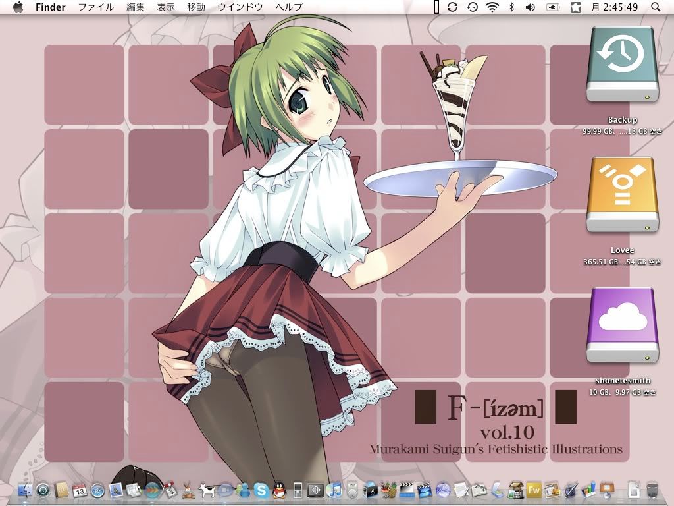The image size is (674, 506).
Task: Launch the scanner app from the Dock
Action: click(498, 490)
